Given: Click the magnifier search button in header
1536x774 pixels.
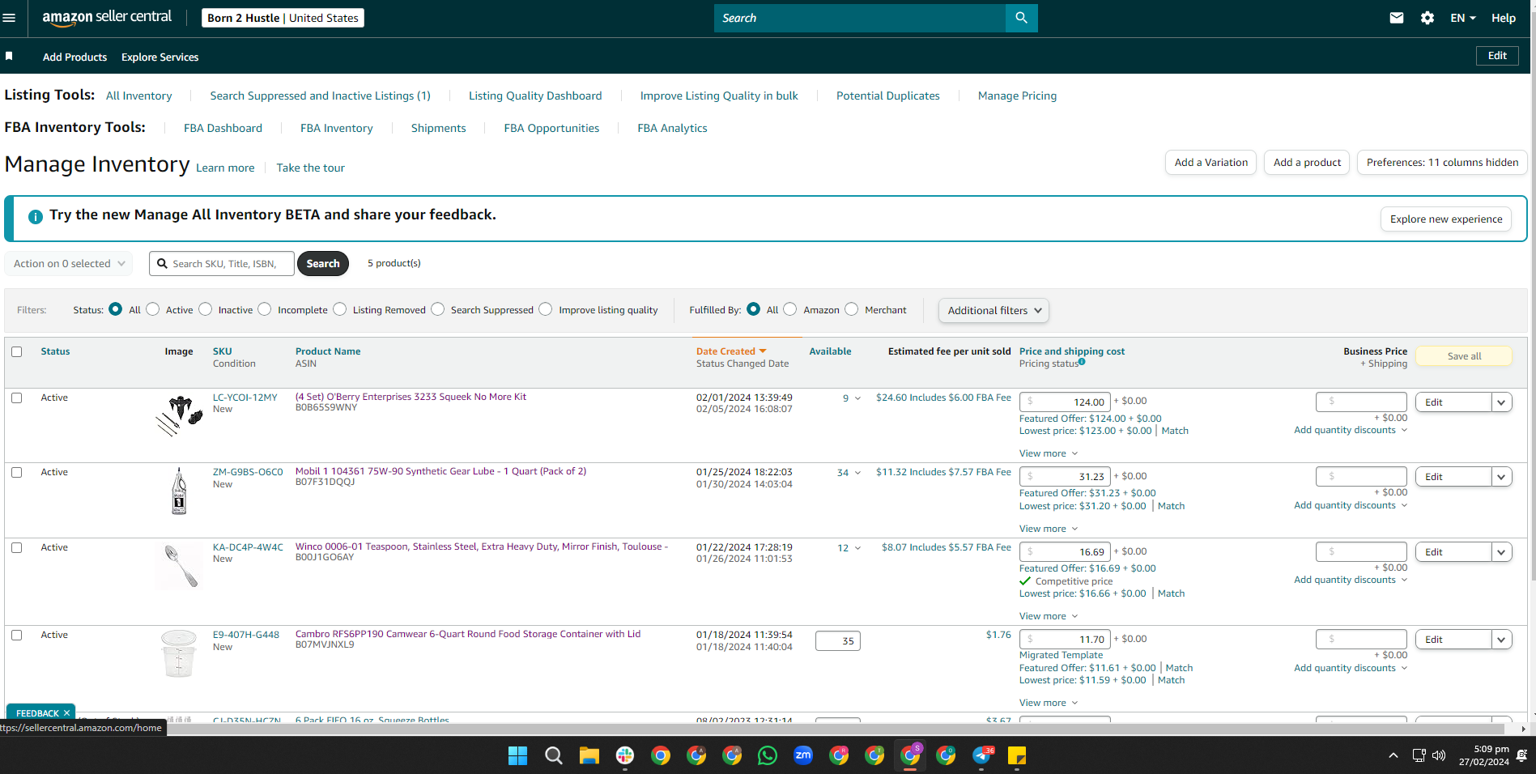Looking at the screenshot, I should [x=1021, y=18].
